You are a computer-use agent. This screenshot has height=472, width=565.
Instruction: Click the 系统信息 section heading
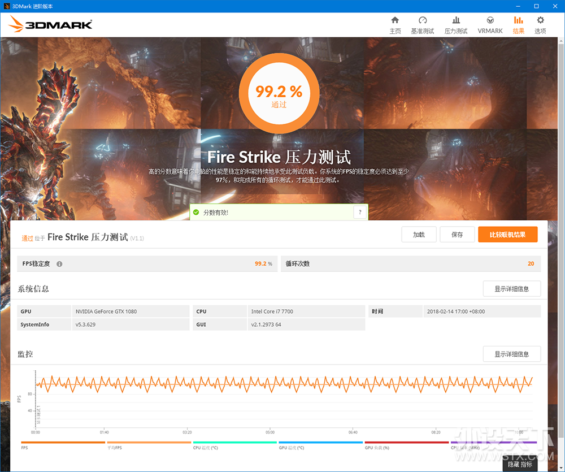33,289
